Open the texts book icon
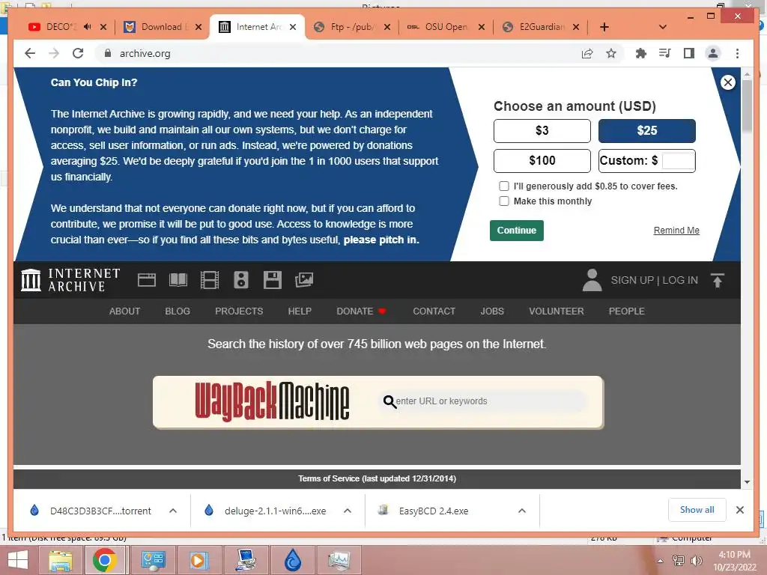This screenshot has width=767, height=575. (x=178, y=280)
